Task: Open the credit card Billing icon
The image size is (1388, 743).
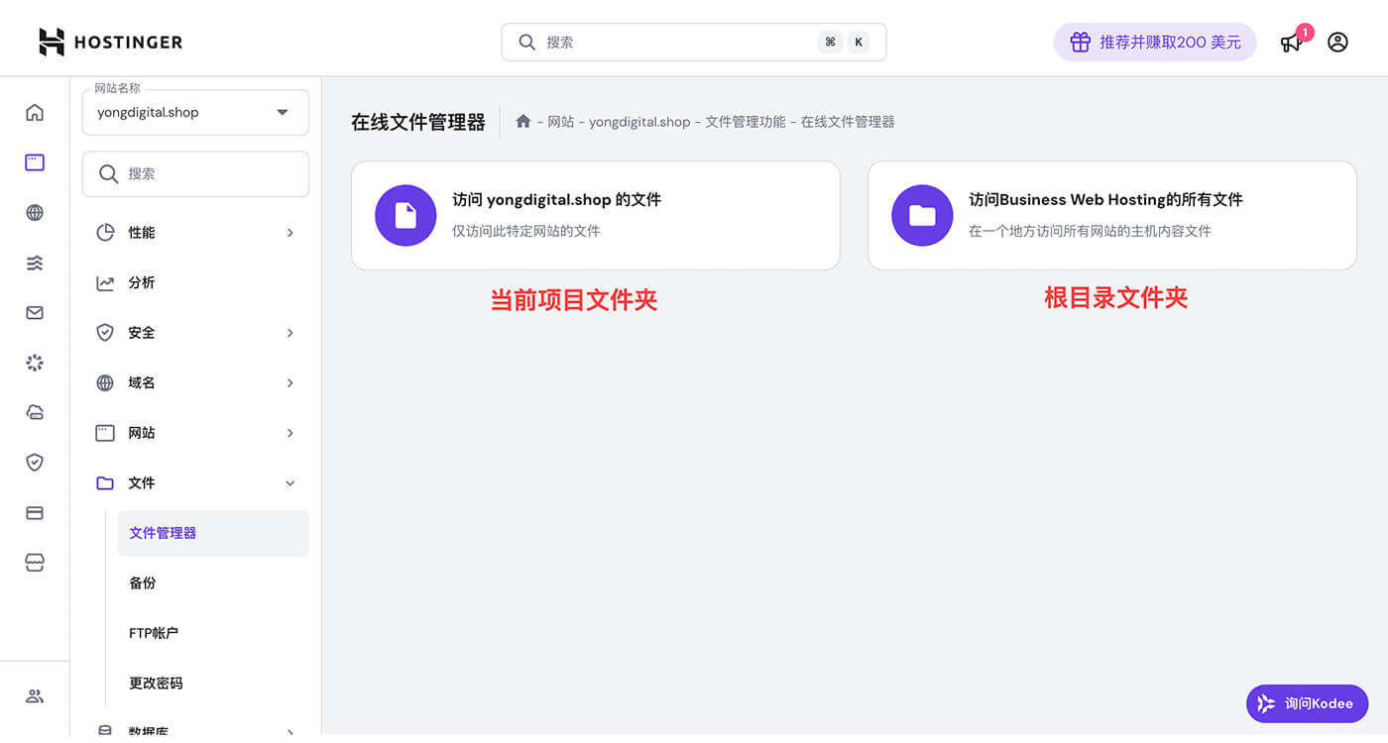Action: tap(35, 512)
